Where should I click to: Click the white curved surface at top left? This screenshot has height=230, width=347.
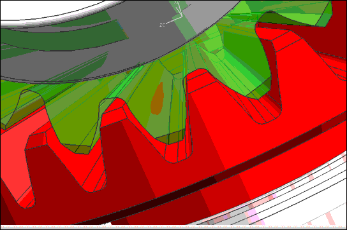(44, 10)
